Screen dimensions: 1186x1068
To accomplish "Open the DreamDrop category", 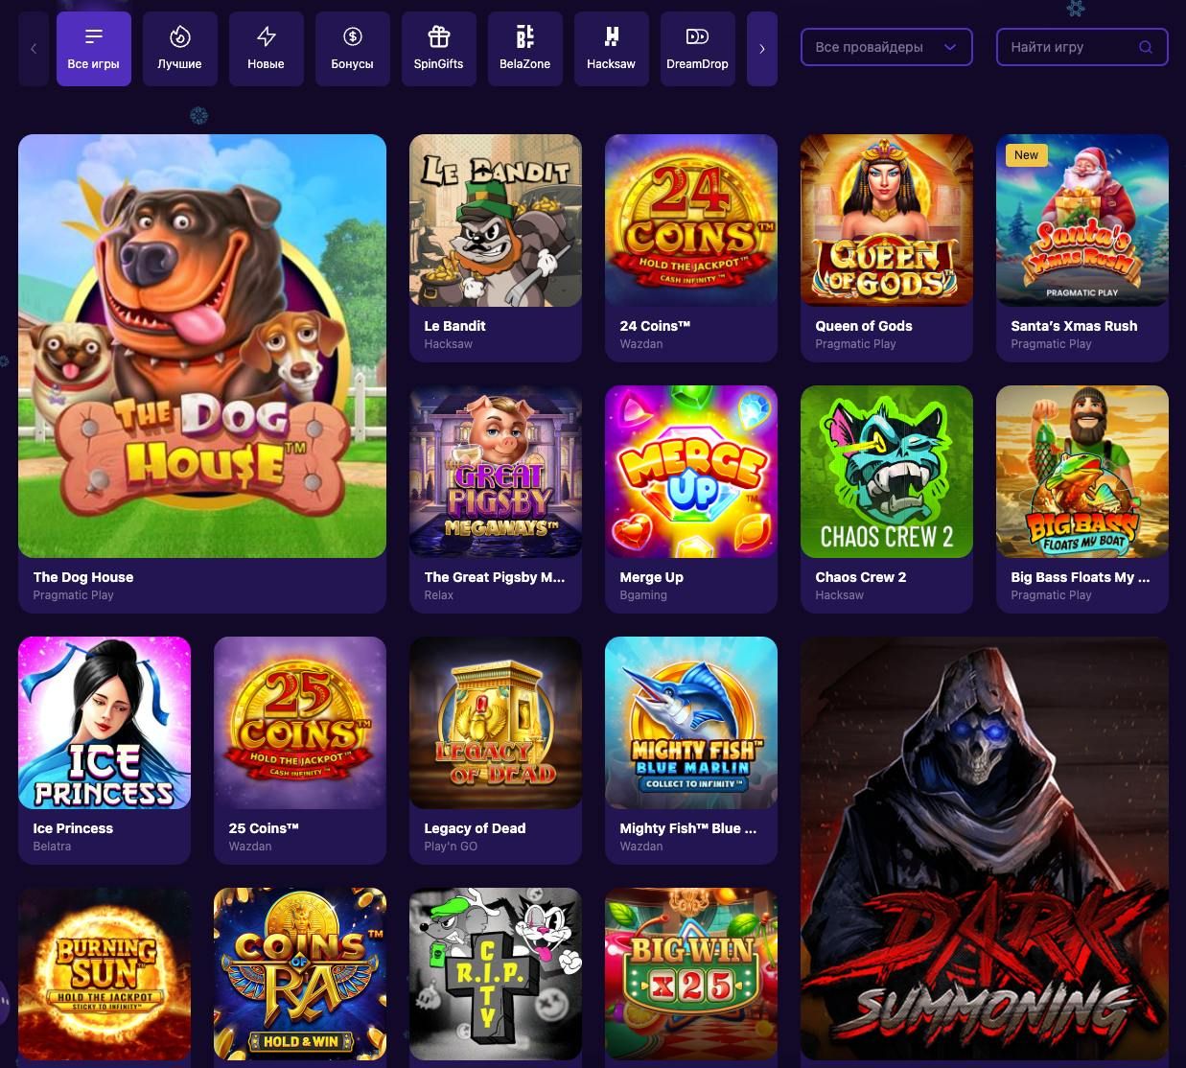I will point(698,49).
